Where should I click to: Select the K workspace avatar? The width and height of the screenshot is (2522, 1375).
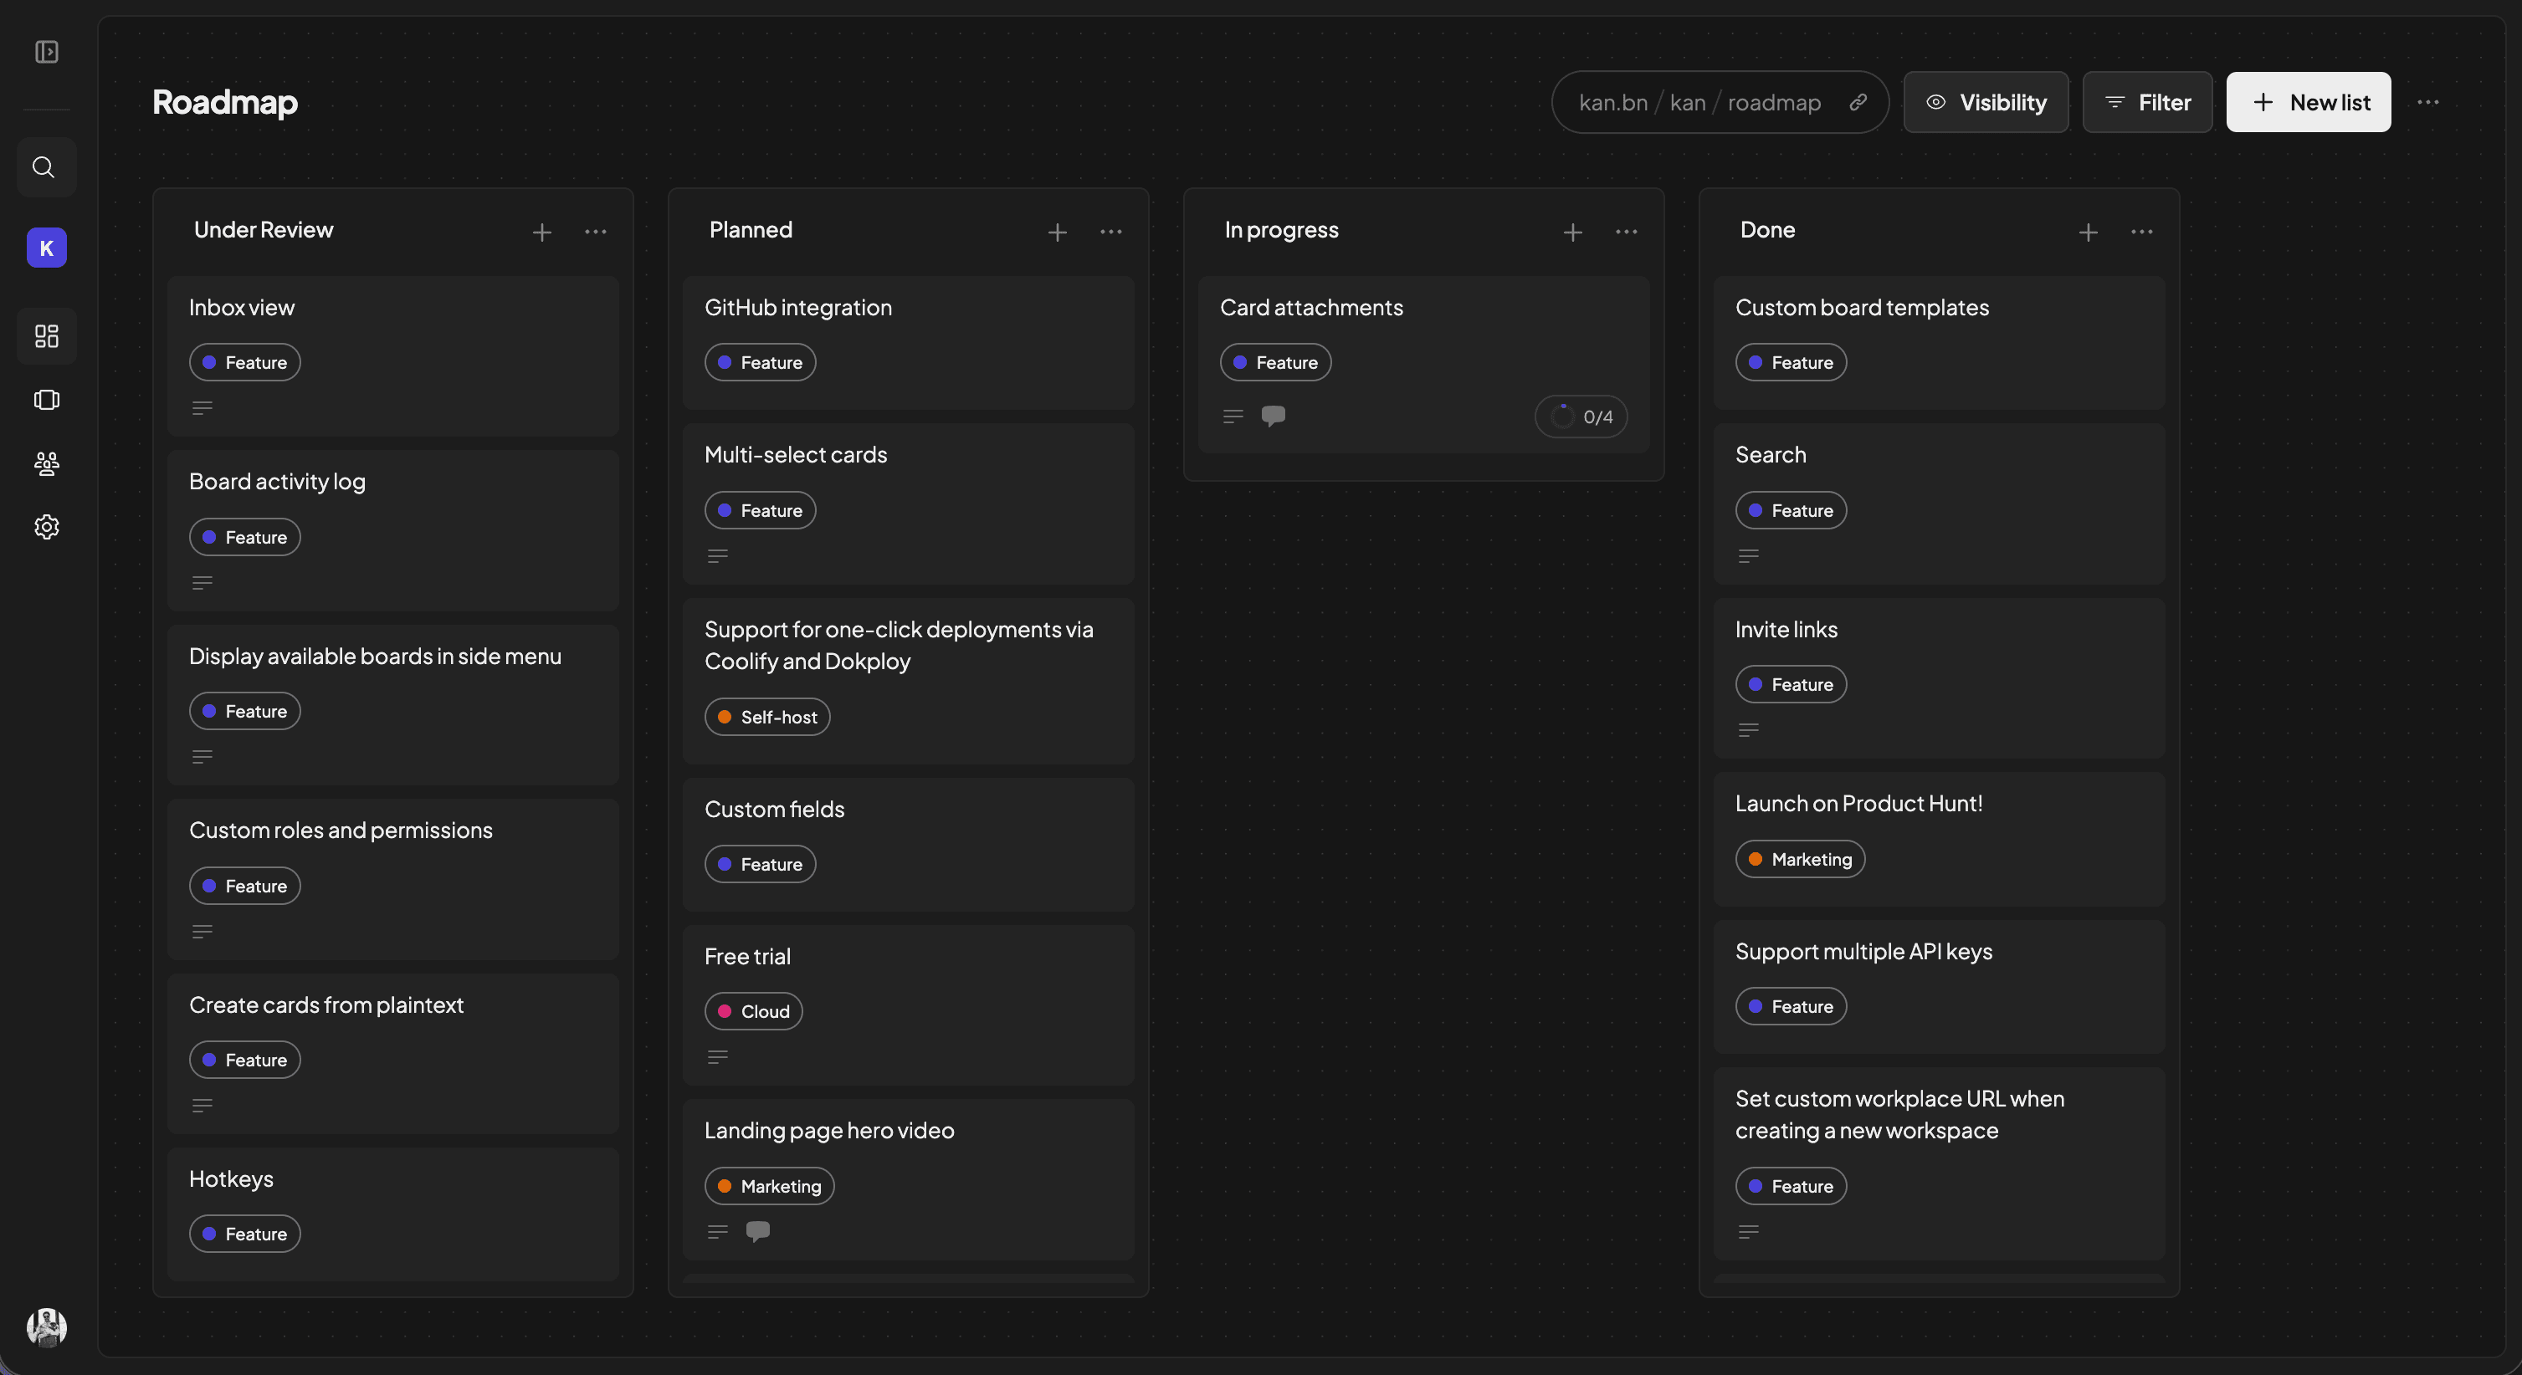coord(46,247)
